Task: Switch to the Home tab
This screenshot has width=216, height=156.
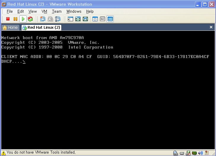Action: tap(10, 27)
